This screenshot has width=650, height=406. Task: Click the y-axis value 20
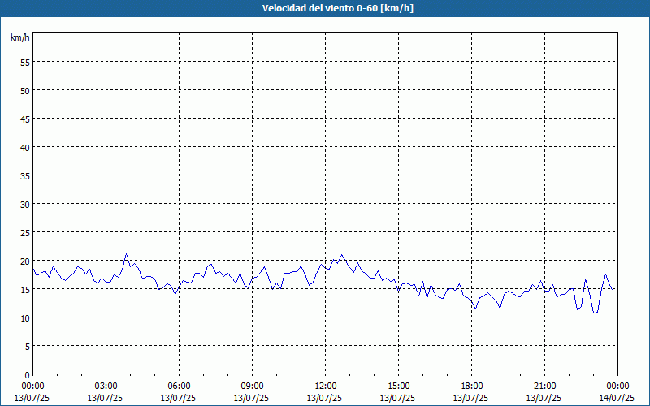pos(25,261)
